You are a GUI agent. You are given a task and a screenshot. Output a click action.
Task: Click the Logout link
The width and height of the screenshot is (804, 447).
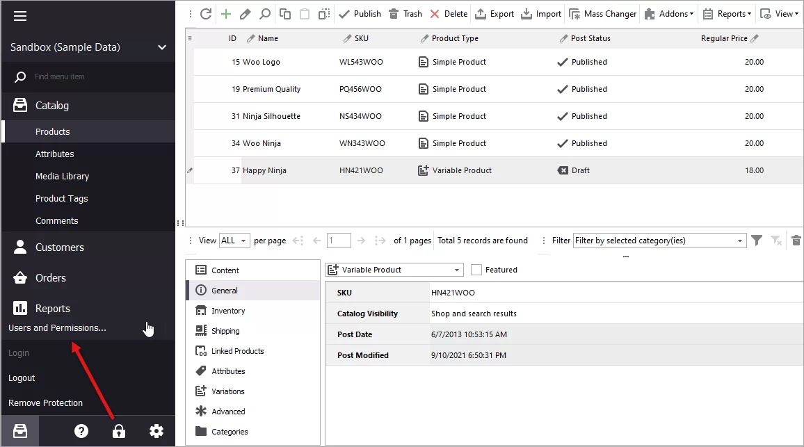[22, 377]
